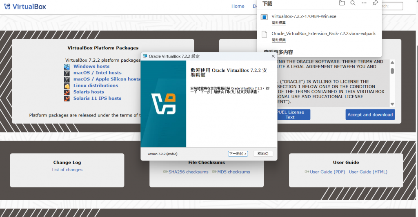Open more options ellipsis in downloads panel
Screen dimensions: 418x217
364,3
